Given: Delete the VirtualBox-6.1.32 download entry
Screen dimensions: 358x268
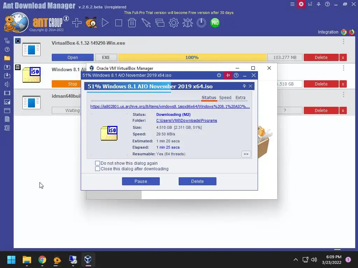Looking at the screenshot, I should [321, 58].
